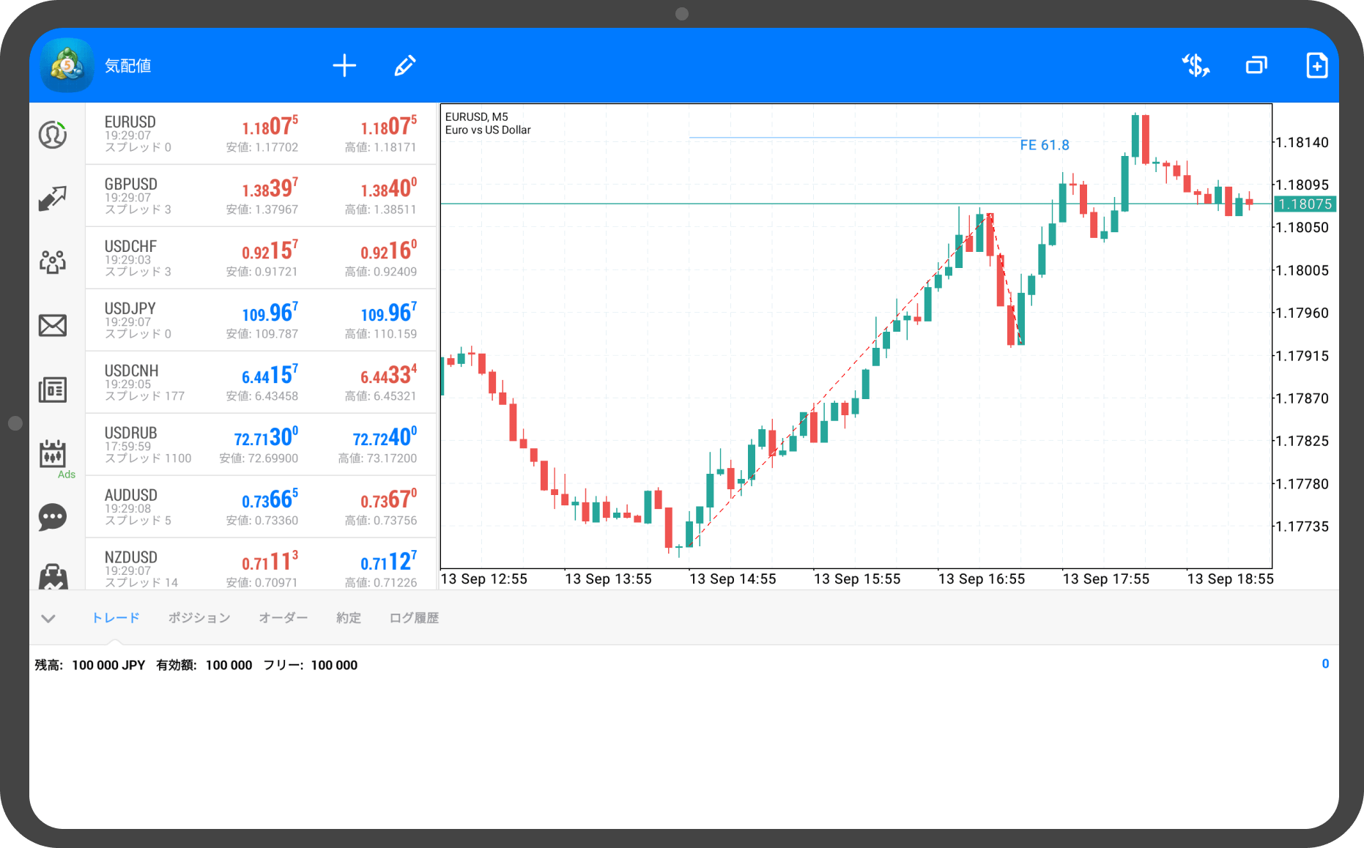Viewport: 1364px width, 848px height.
Task: Open the quotes sidebar icon
Action: (x=53, y=135)
